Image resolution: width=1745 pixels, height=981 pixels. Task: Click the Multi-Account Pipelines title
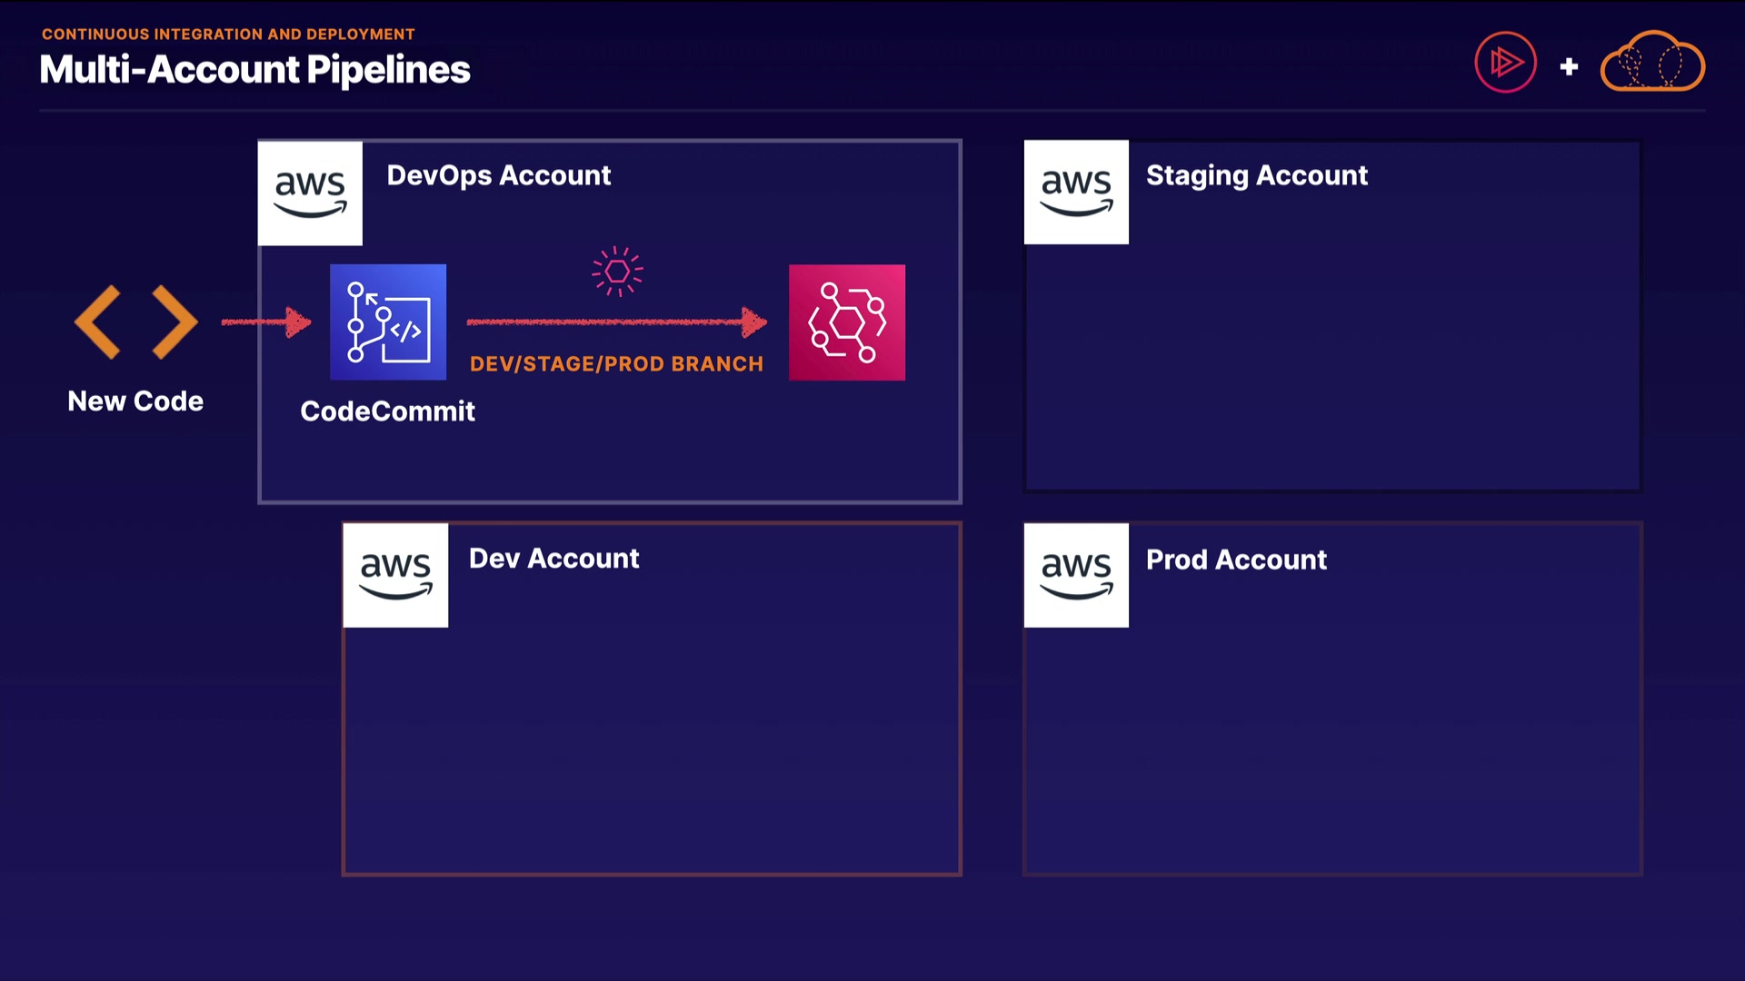pyautogui.click(x=254, y=70)
